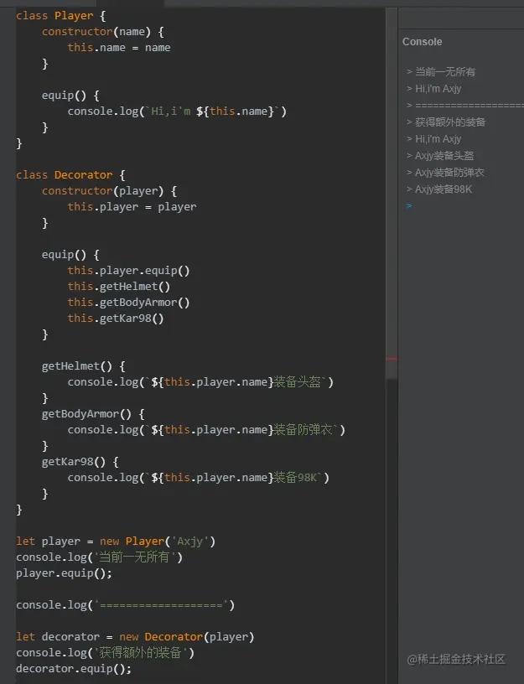This screenshot has height=684, width=524.
Task: Click the console.log('=====') code line
Action: point(125,605)
